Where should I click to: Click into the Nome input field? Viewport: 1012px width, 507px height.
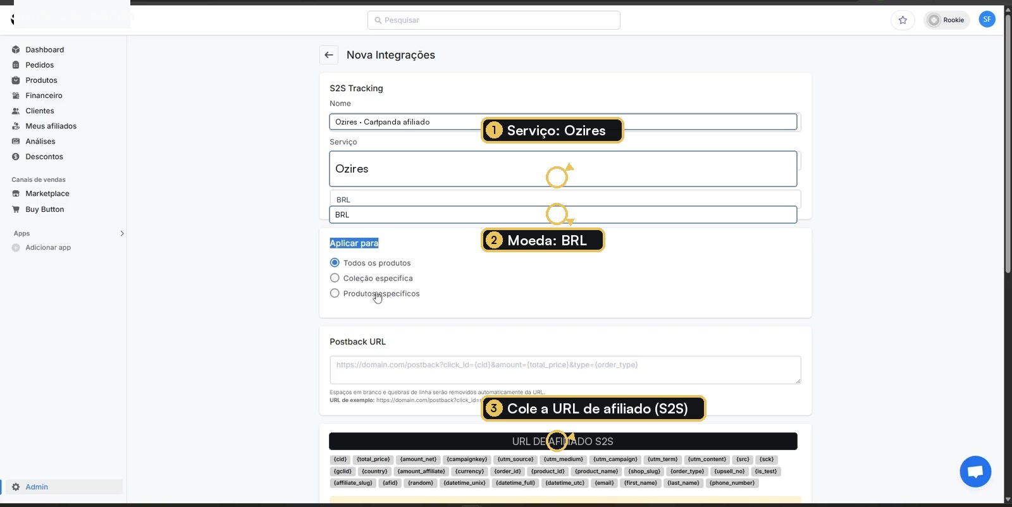[x=563, y=122]
